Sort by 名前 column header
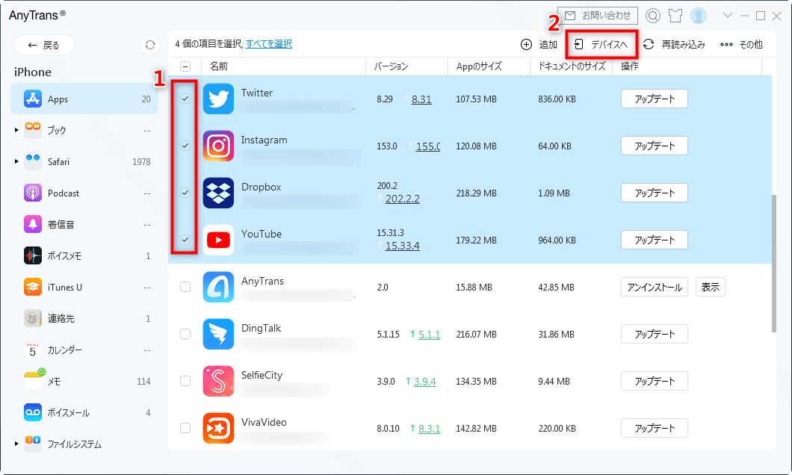 pyautogui.click(x=283, y=66)
